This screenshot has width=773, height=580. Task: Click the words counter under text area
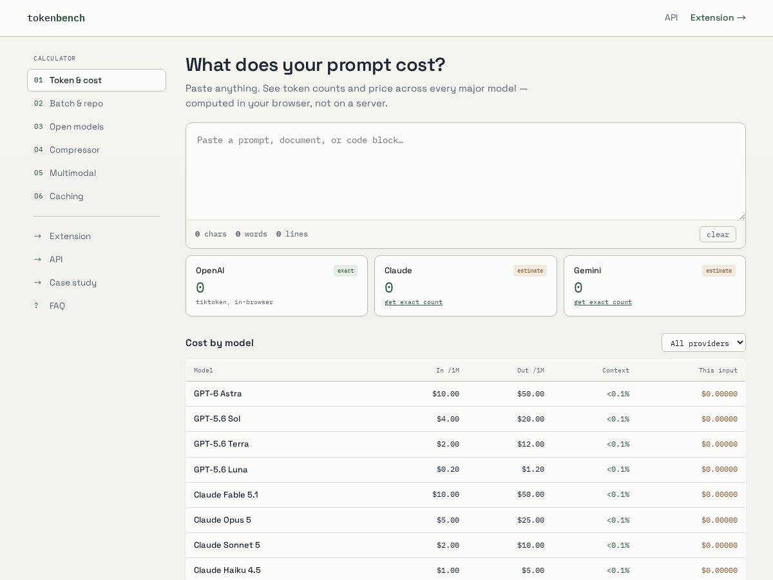click(251, 234)
